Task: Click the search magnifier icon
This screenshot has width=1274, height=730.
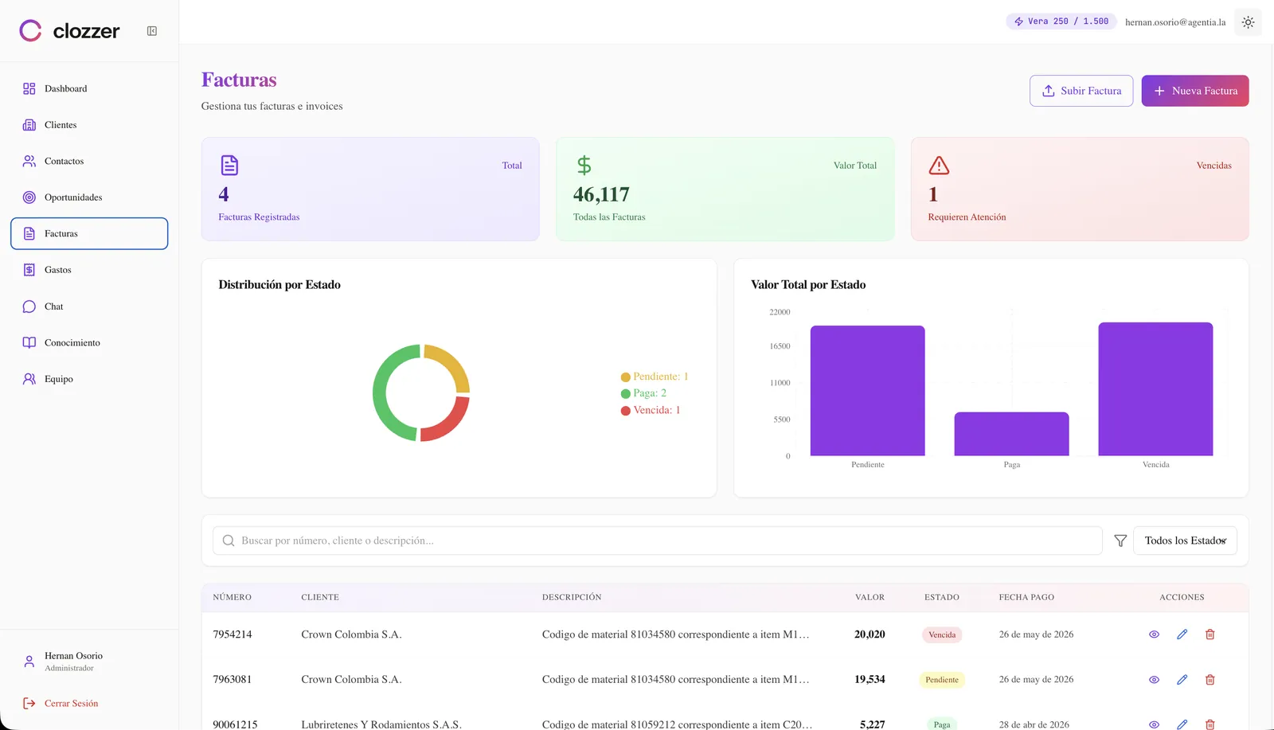Action: [229, 541]
